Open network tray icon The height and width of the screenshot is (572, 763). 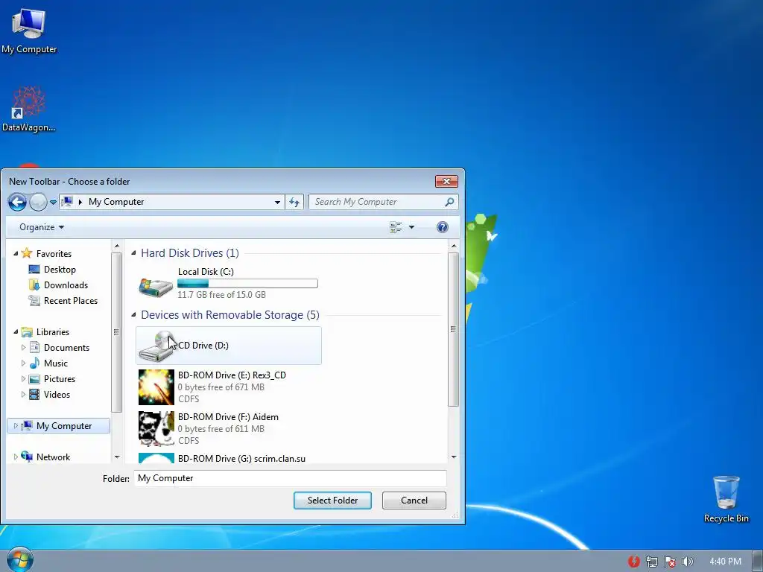651,562
